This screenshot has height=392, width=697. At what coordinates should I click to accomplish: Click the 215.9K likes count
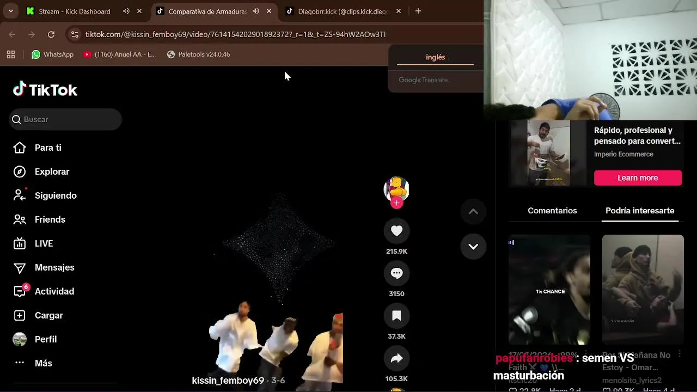coord(396,252)
